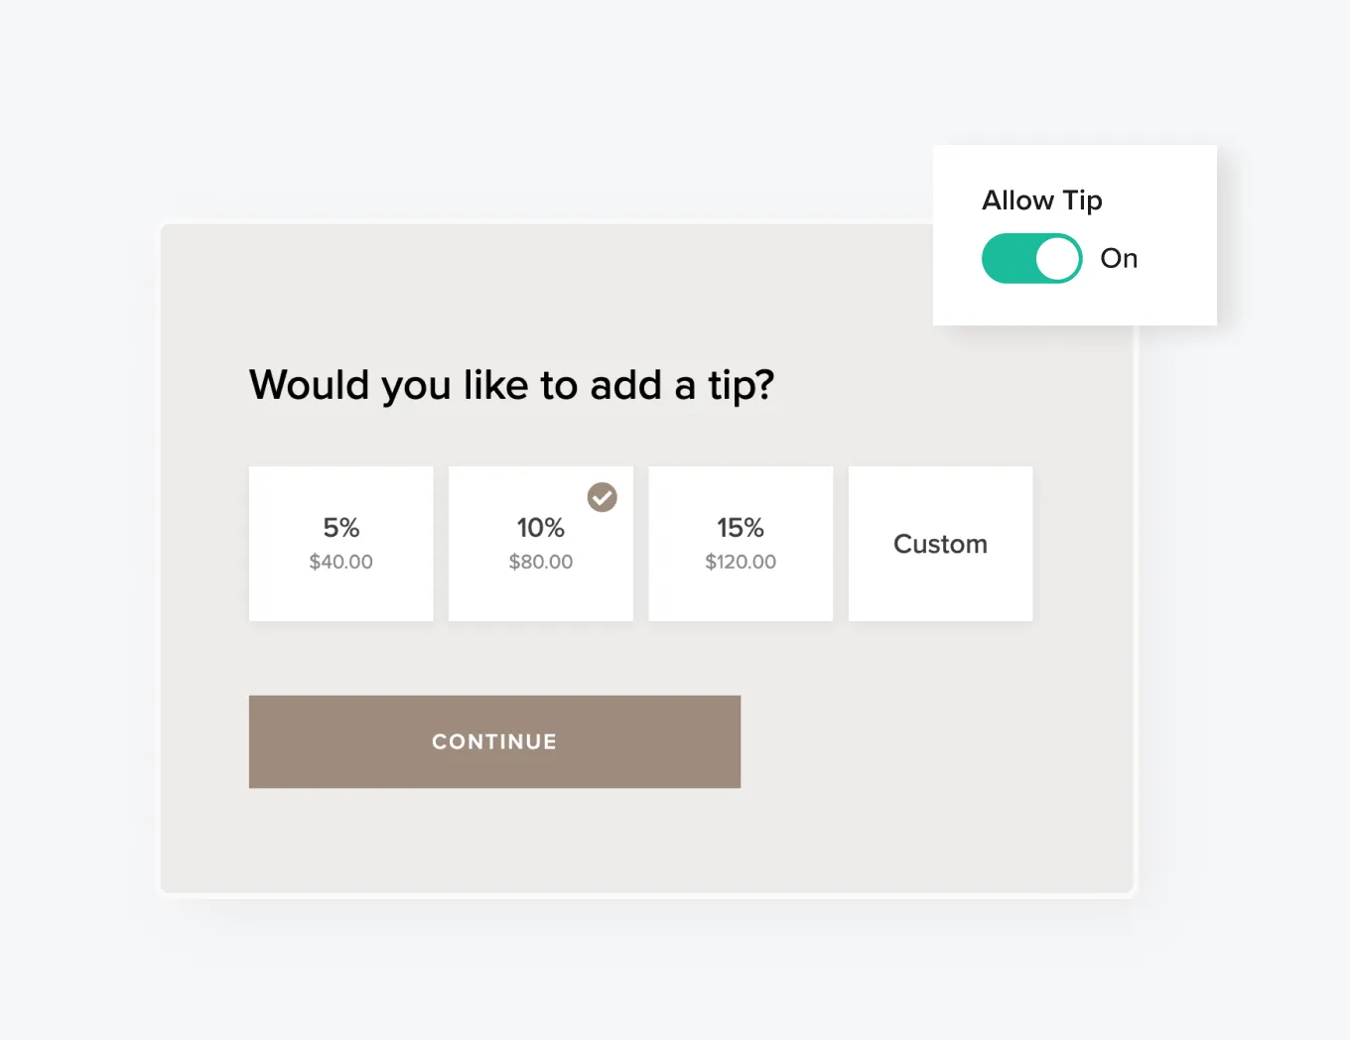Click the tip selection card showing $40.00
The height and width of the screenshot is (1040, 1350).
coord(340,544)
